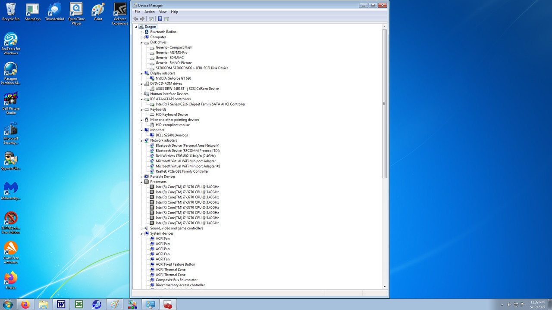Viewport: 552px width, 310px height.
Task: Open the Windows Start menu orb
Action: (7, 304)
